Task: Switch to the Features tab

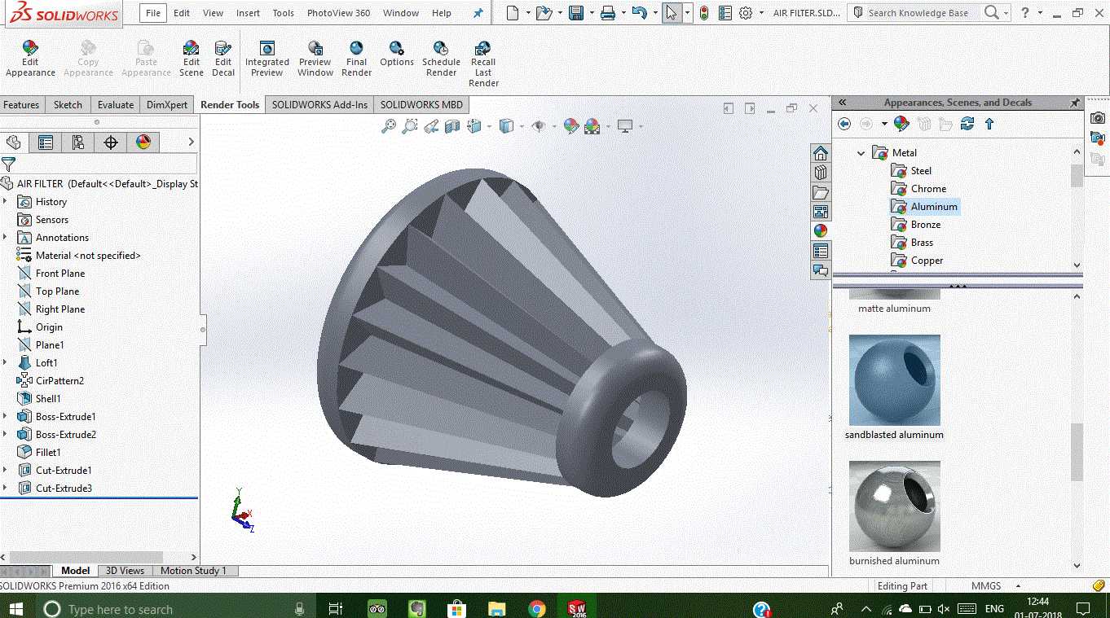Action: [x=21, y=104]
